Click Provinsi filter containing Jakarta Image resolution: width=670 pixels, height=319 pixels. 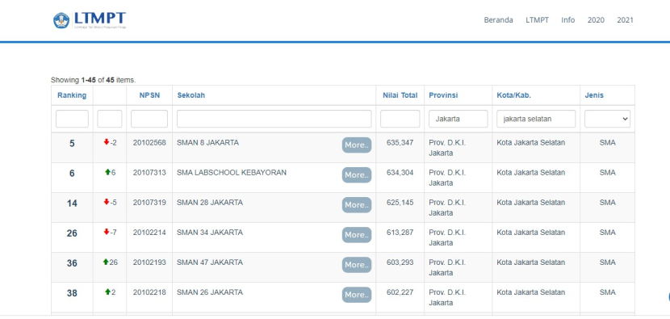(458, 119)
